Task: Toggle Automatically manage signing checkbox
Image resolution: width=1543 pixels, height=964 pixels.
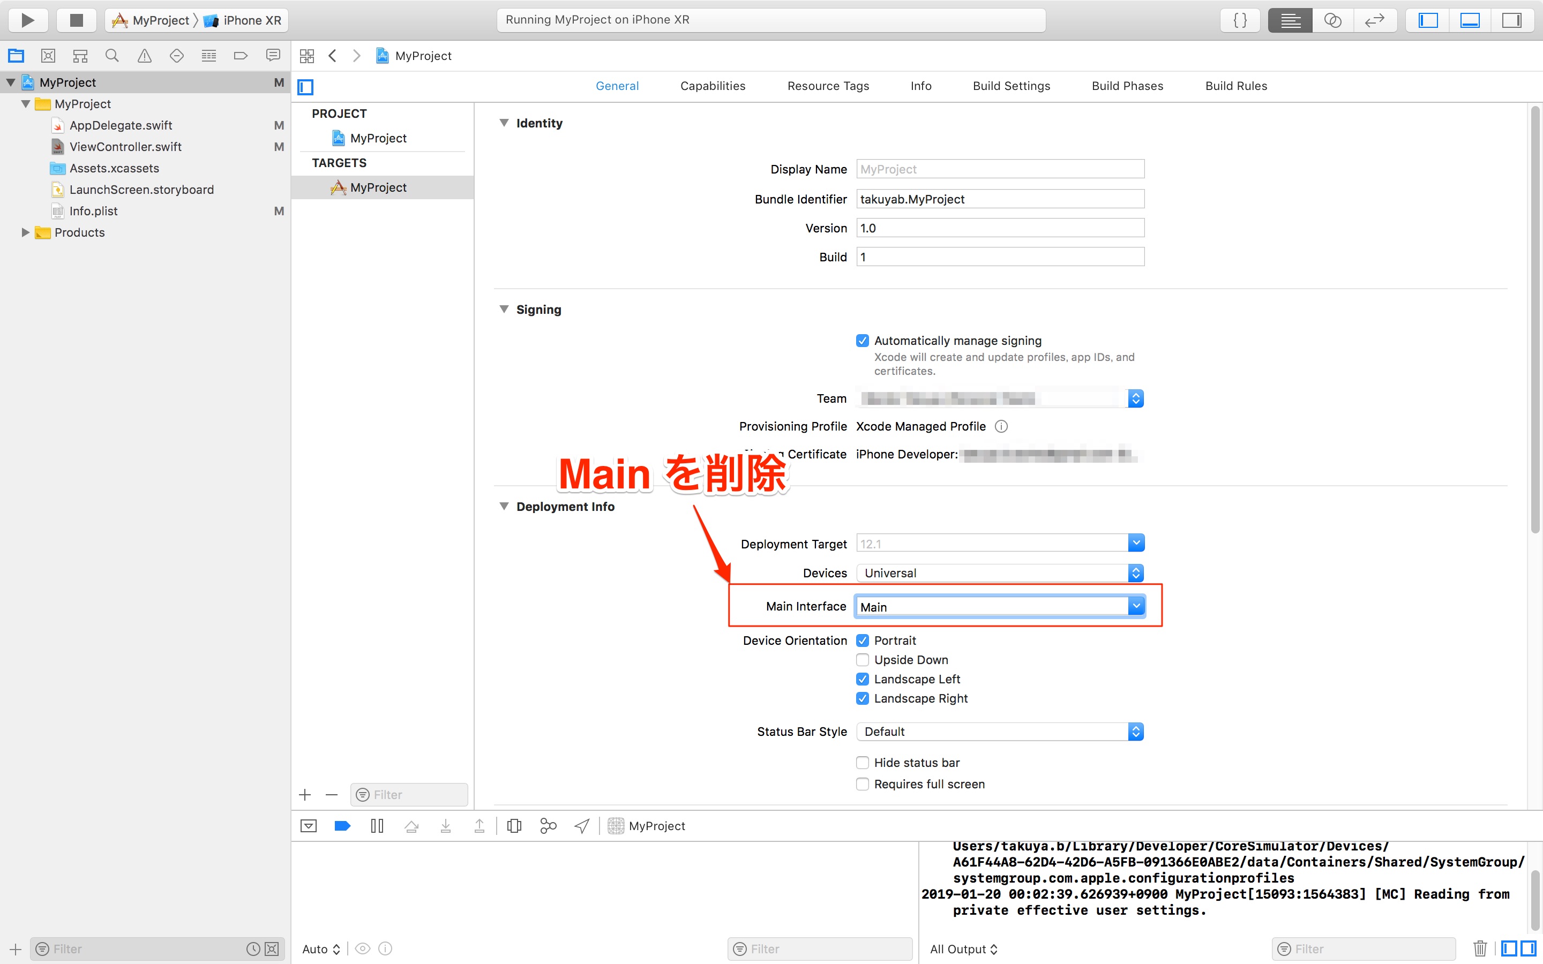Action: (863, 341)
